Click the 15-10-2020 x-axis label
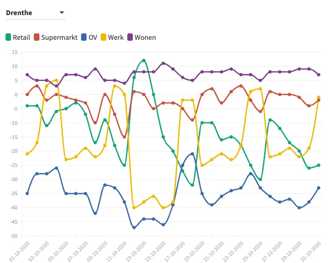The width and height of the screenshot is (332, 263). [x=156, y=252]
